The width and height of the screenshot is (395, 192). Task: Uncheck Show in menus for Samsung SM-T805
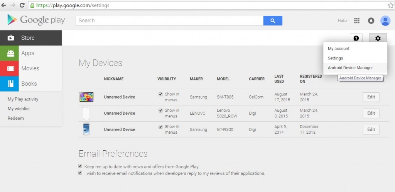pos(160,94)
